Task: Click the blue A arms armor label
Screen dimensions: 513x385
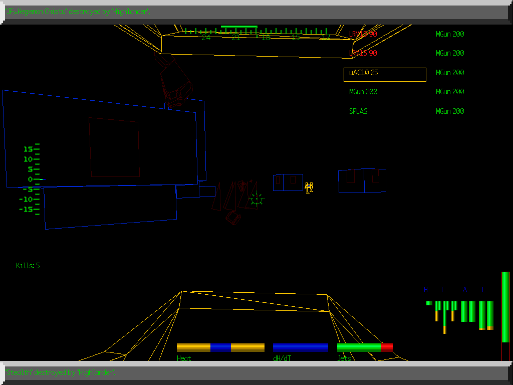Action: point(465,290)
